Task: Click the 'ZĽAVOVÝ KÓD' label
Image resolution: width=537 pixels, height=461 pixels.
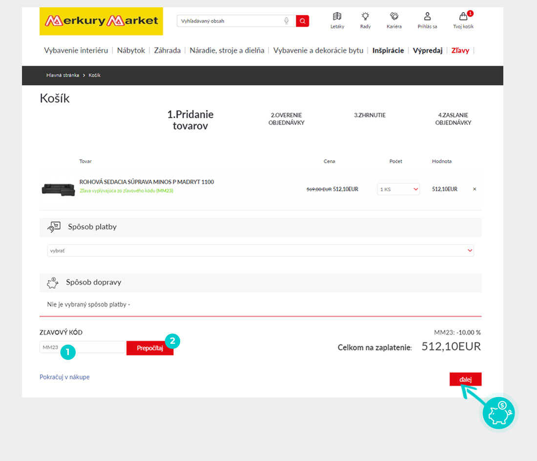Action: click(x=61, y=333)
